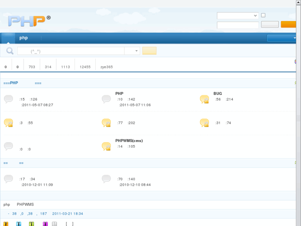Image resolution: width=301 pixels, height=226 pixels.
Task: Toggle the checkbox beside the top-right dropdown
Action: (x=263, y=15)
